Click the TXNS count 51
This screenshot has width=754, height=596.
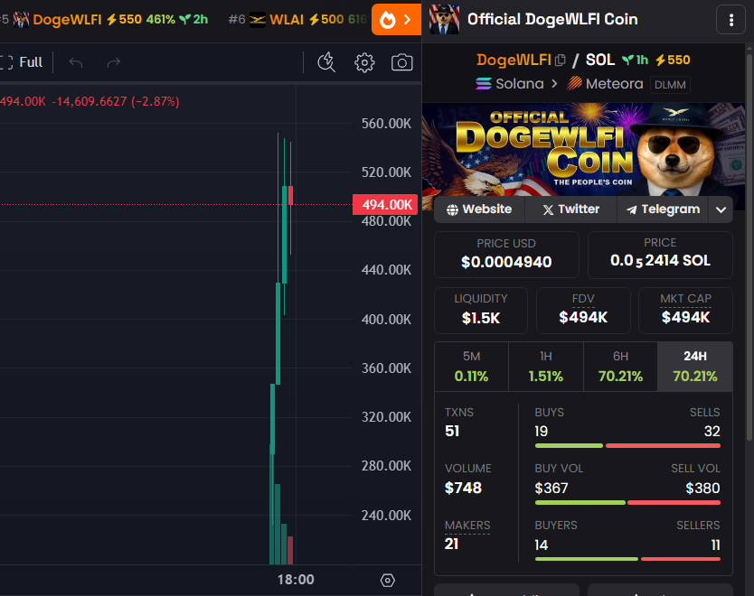pyautogui.click(x=452, y=432)
